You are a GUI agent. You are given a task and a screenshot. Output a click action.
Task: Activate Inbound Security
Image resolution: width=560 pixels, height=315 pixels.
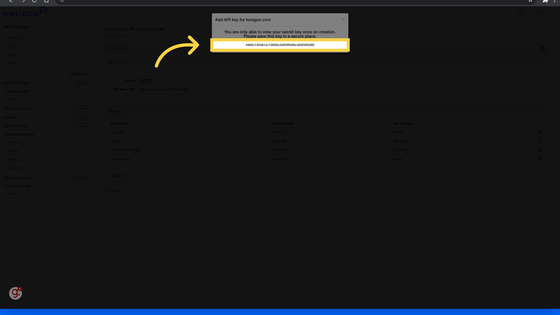81,109
